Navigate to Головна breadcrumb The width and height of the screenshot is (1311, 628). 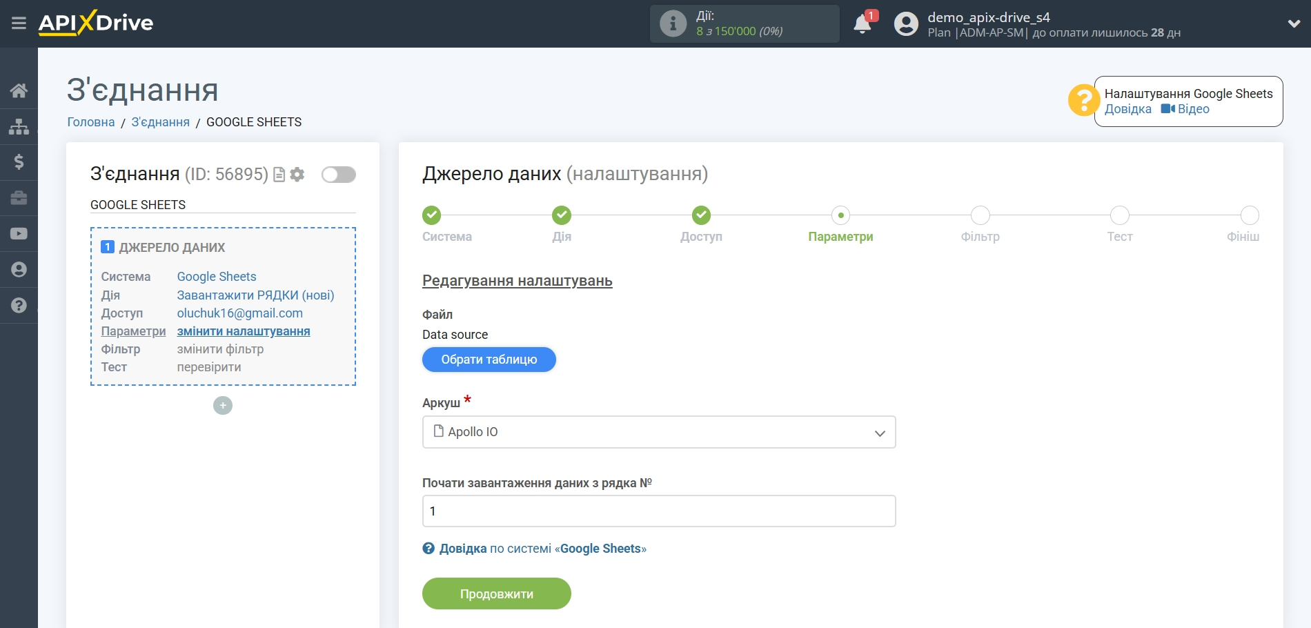tap(90, 121)
